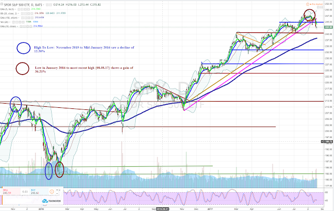
Task: Click the orange info icon beside Pre Market
Action: click(307, 4)
